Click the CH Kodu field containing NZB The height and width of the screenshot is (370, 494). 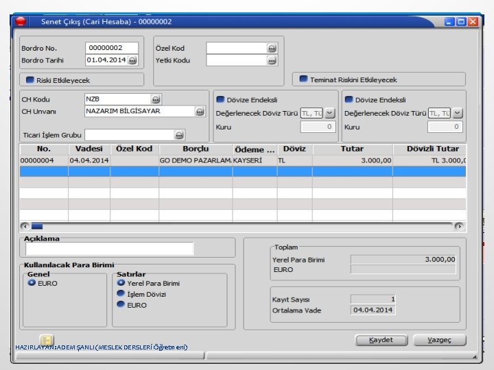click(118, 99)
